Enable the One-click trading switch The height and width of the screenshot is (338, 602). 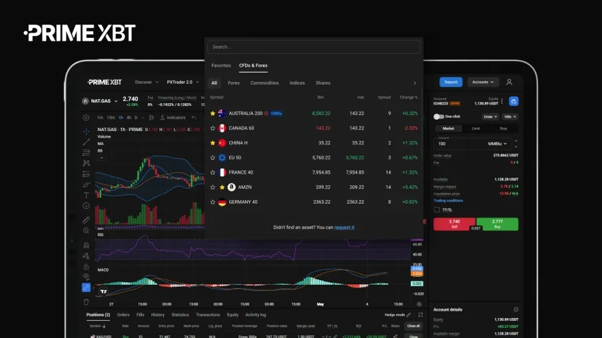(x=438, y=116)
